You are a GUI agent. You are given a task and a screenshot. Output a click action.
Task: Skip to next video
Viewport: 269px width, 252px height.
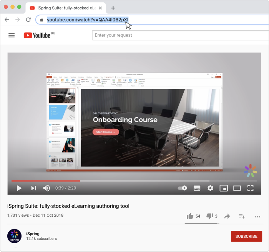[33, 188]
